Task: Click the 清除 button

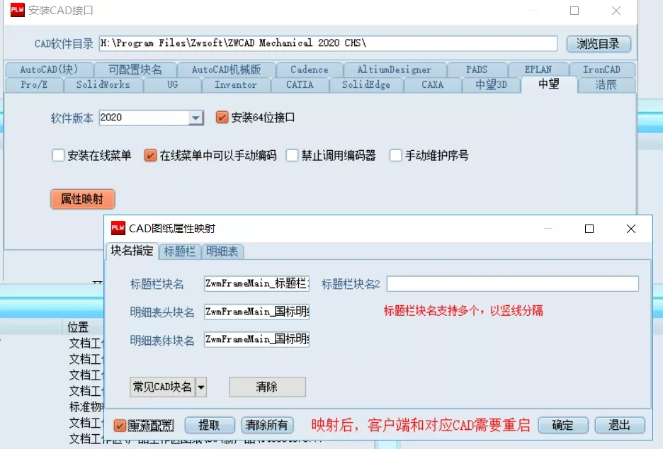Action: point(267,387)
